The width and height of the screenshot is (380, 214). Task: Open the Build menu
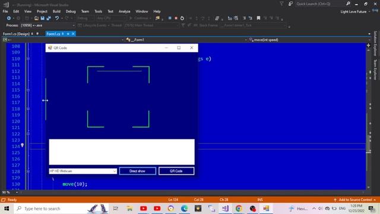pos(56,11)
